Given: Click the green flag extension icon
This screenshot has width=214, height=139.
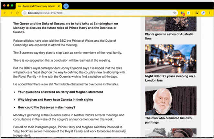Looking at the screenshot, I should coord(189,13).
